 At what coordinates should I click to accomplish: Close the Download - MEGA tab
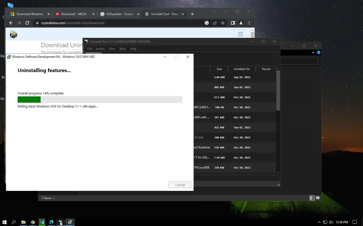click(x=93, y=14)
